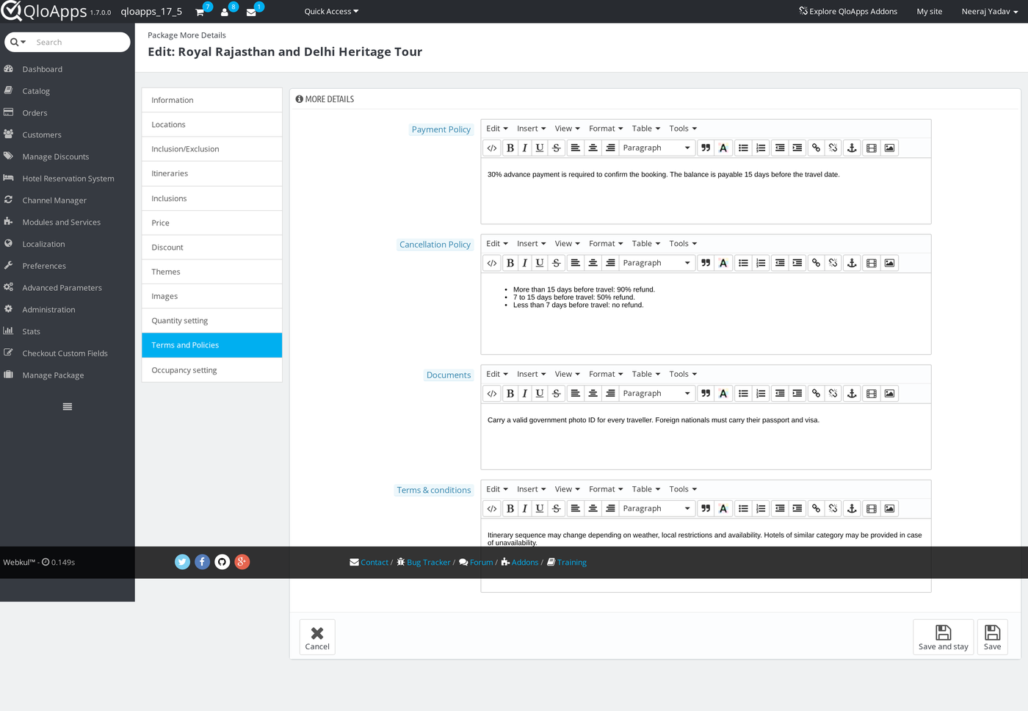Switch to the Occupancy setting tab

click(212, 370)
